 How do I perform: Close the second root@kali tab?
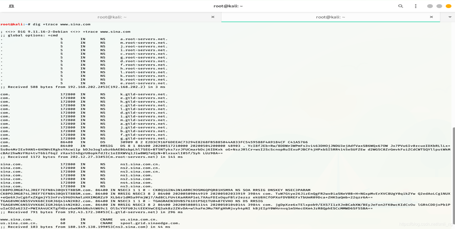431,17
